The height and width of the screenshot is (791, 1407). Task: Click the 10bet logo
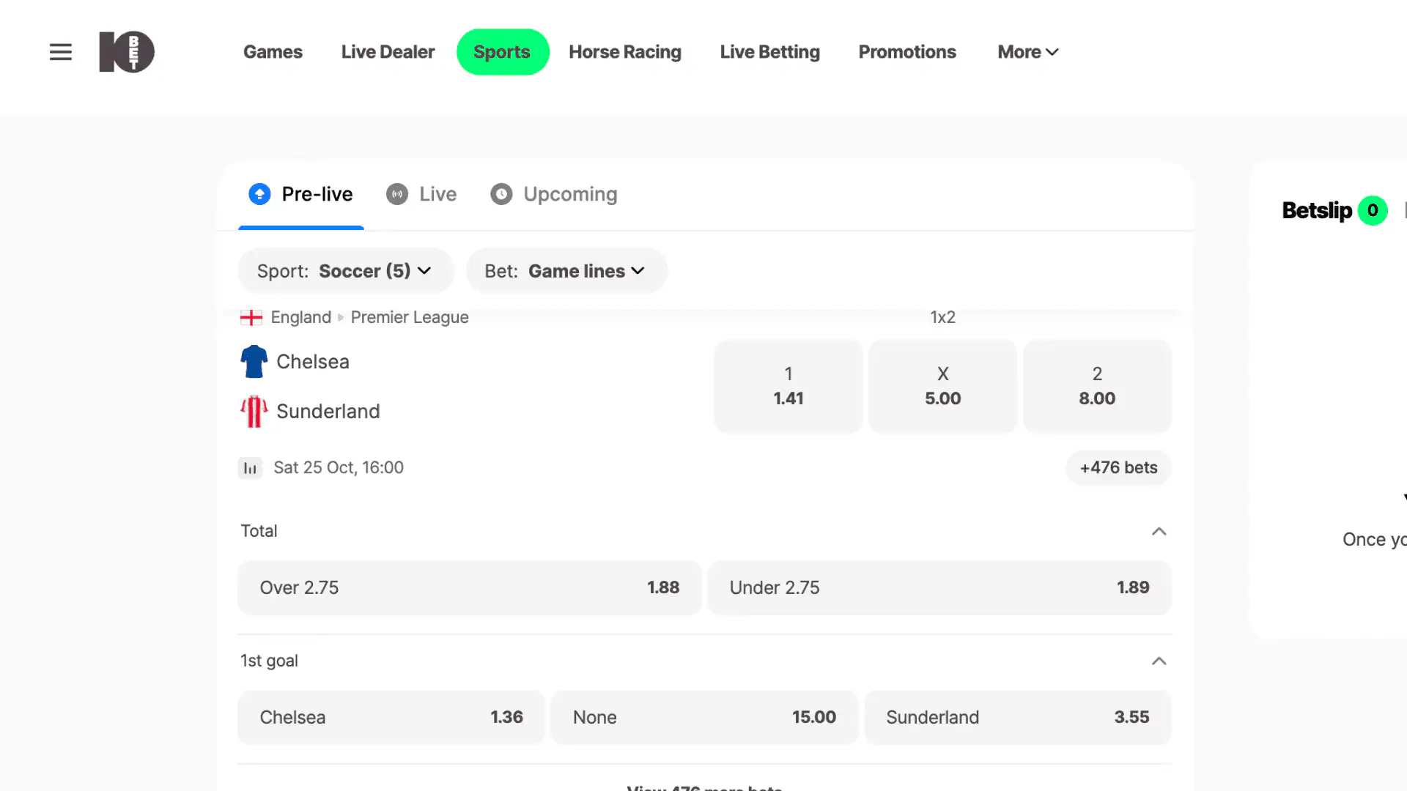click(x=127, y=51)
